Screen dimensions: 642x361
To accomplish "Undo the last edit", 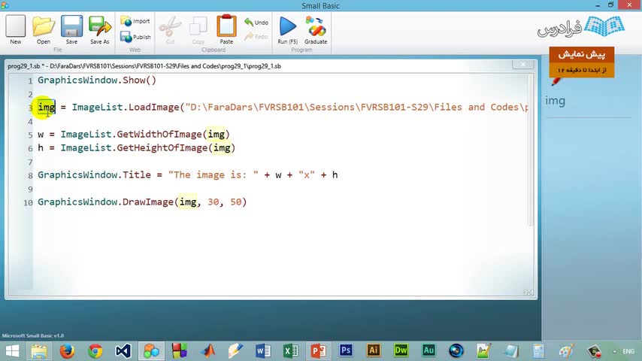I will pos(256,22).
